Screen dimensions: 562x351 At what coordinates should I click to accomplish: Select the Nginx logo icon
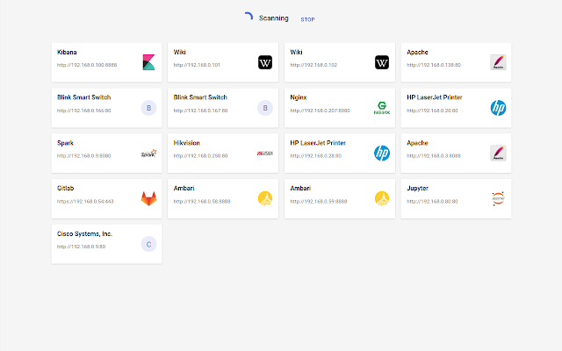click(x=382, y=108)
